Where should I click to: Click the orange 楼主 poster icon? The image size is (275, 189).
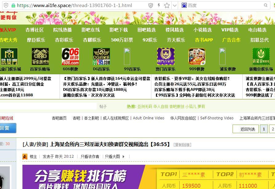click(x=25, y=156)
